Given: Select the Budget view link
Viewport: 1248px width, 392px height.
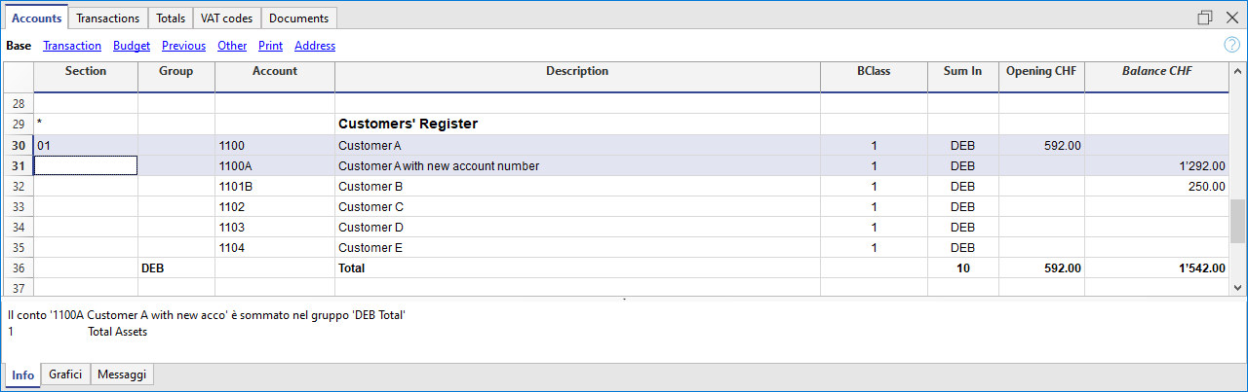Looking at the screenshot, I should (132, 46).
